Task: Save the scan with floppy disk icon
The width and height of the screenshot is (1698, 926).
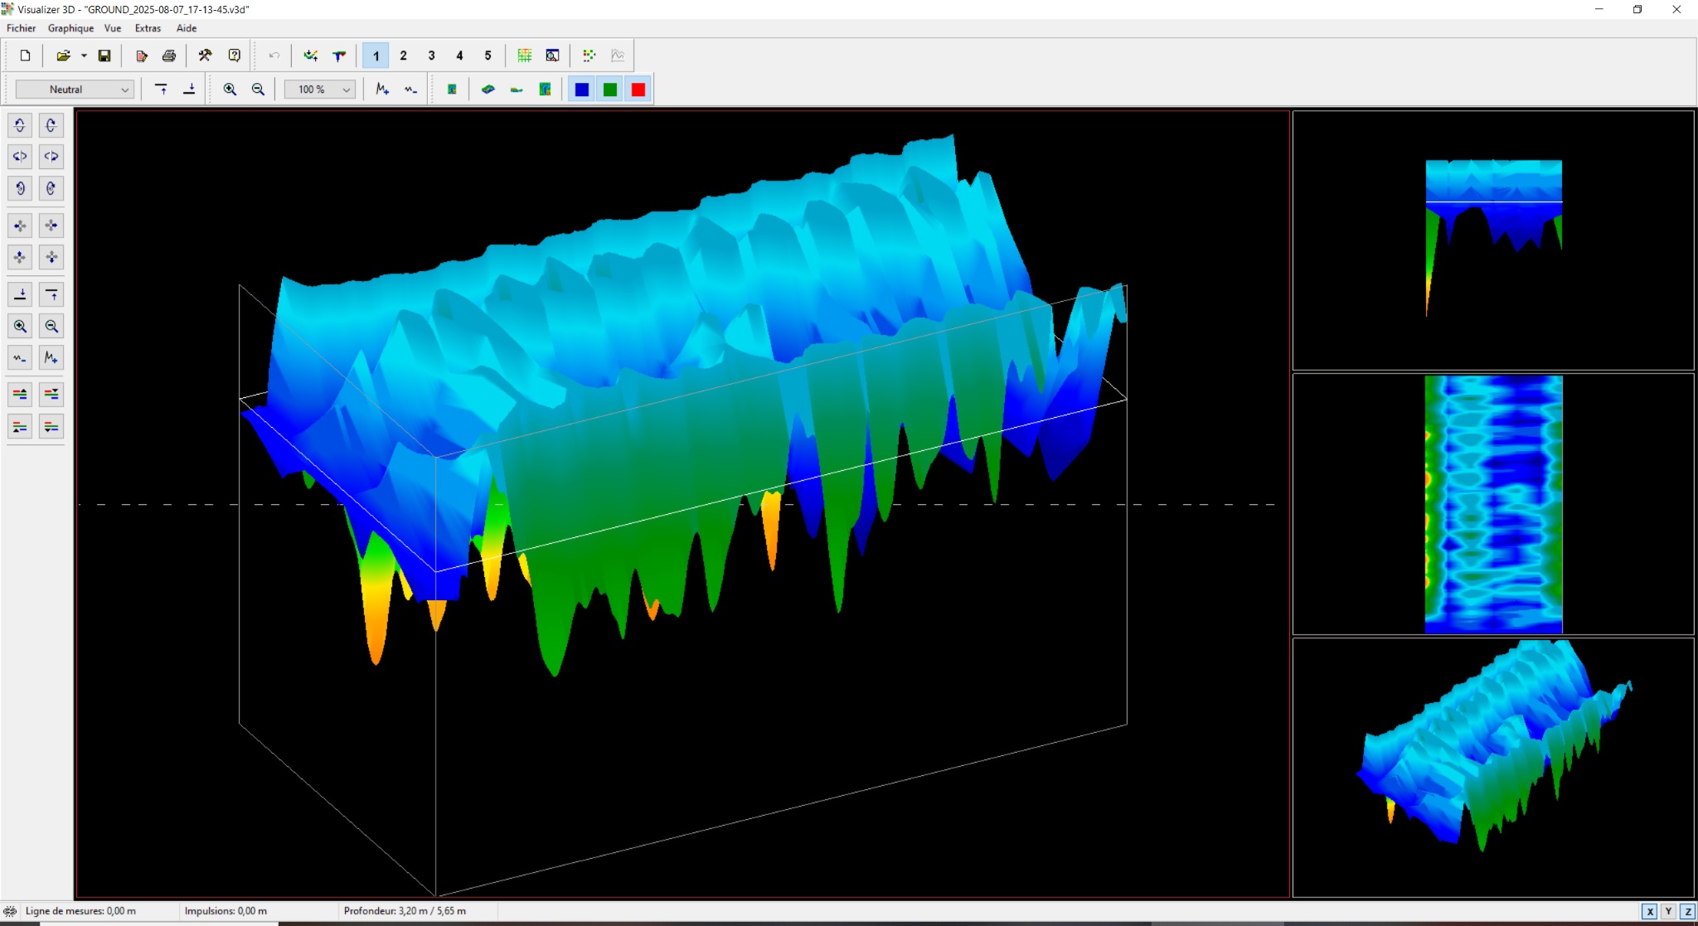Action: [x=104, y=56]
